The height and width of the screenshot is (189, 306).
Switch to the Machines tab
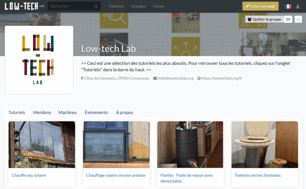[68, 113]
